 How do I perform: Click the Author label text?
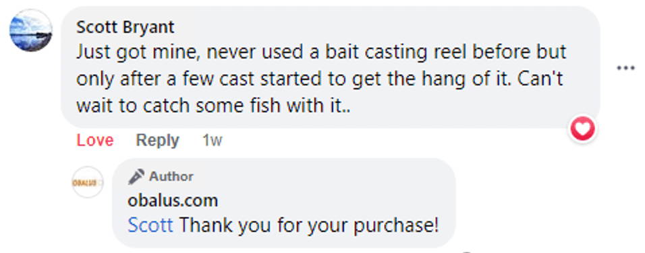[x=171, y=176]
